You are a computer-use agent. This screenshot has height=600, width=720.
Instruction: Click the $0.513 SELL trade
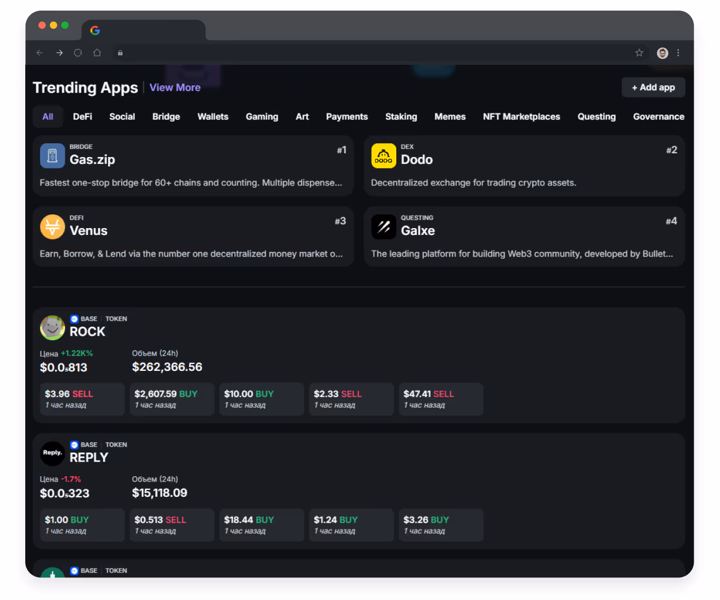[172, 525]
